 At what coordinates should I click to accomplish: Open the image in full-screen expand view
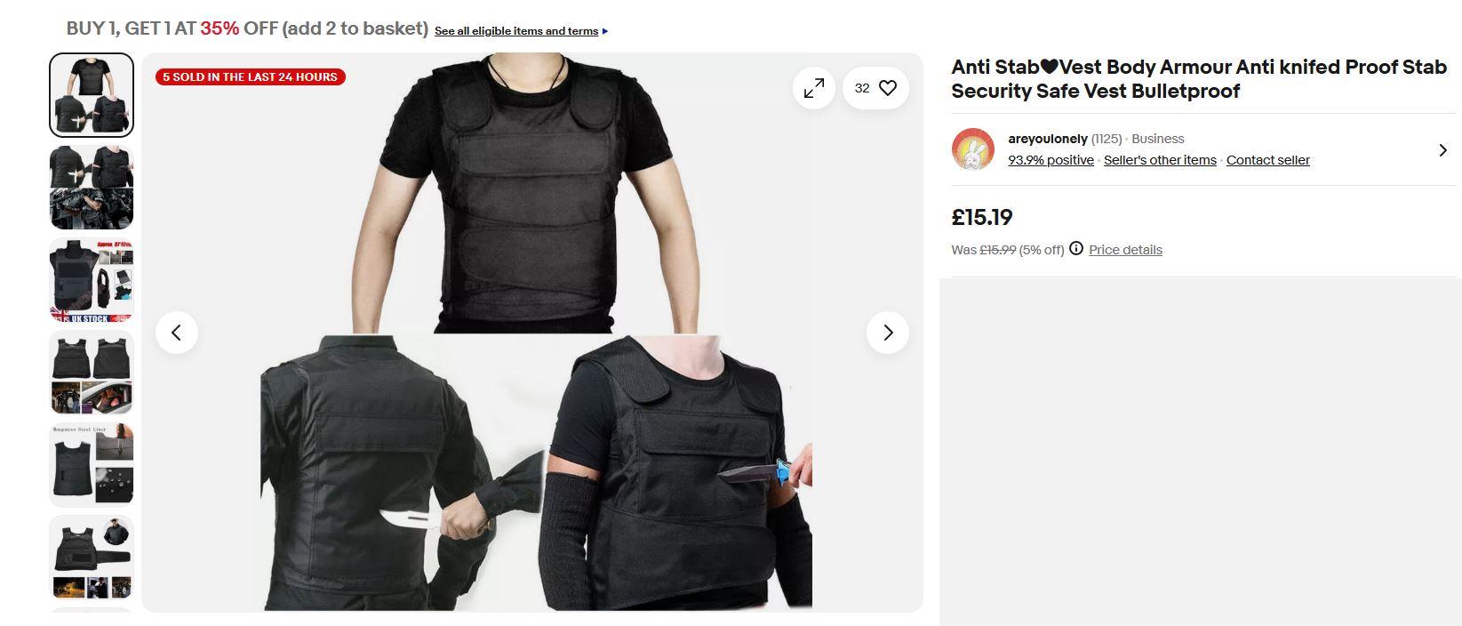[813, 88]
